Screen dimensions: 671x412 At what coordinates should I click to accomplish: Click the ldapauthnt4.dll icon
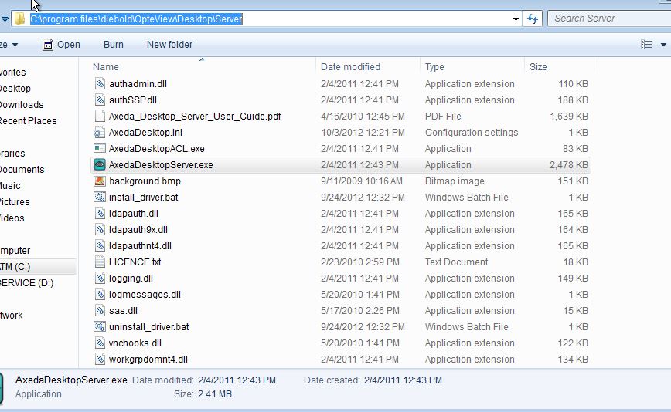click(x=100, y=246)
